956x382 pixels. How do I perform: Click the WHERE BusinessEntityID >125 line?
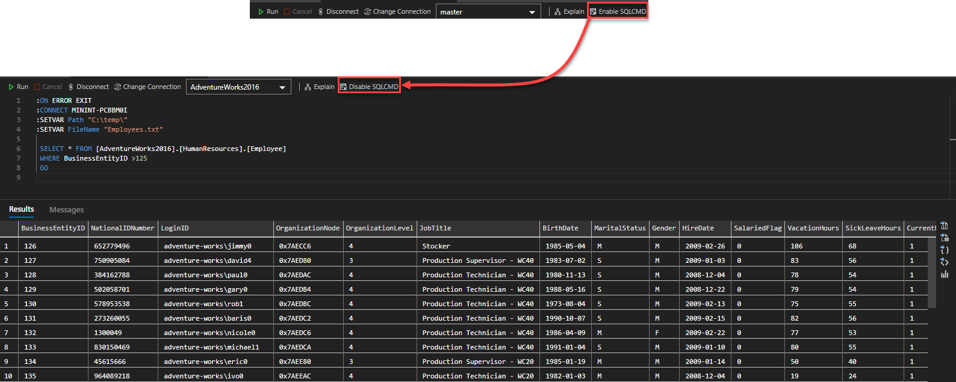tap(93, 158)
